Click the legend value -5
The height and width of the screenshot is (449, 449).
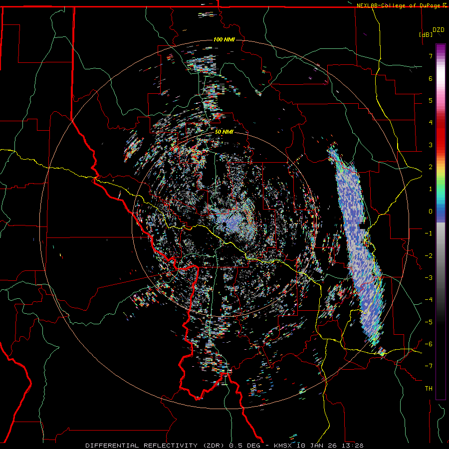point(429,322)
